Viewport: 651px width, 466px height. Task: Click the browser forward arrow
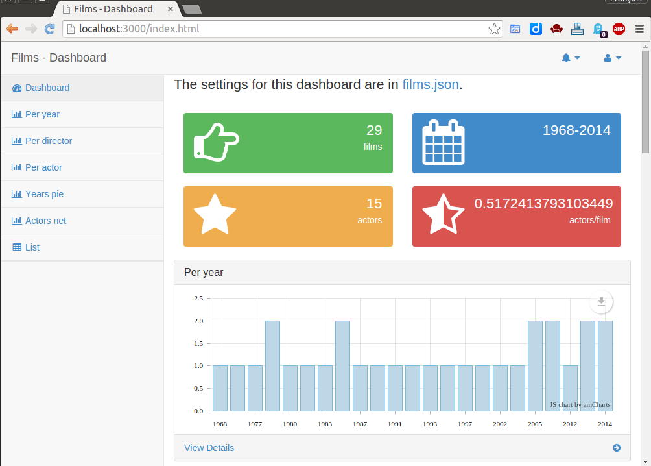(31, 29)
